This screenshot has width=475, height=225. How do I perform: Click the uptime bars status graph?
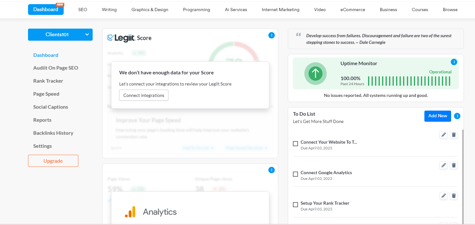coord(409,81)
